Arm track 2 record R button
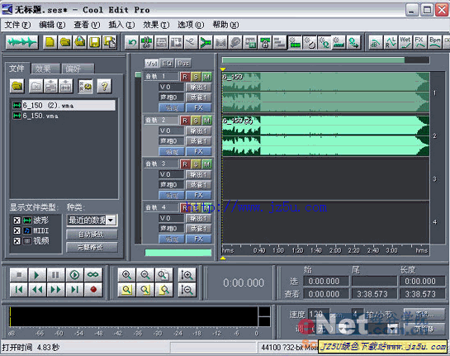Image resolution: width=450 pixels, height=356 pixels. point(184,121)
